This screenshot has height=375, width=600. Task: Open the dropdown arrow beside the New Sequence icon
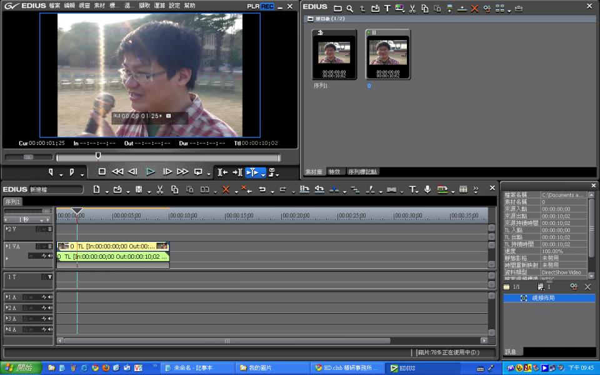[x=106, y=191]
